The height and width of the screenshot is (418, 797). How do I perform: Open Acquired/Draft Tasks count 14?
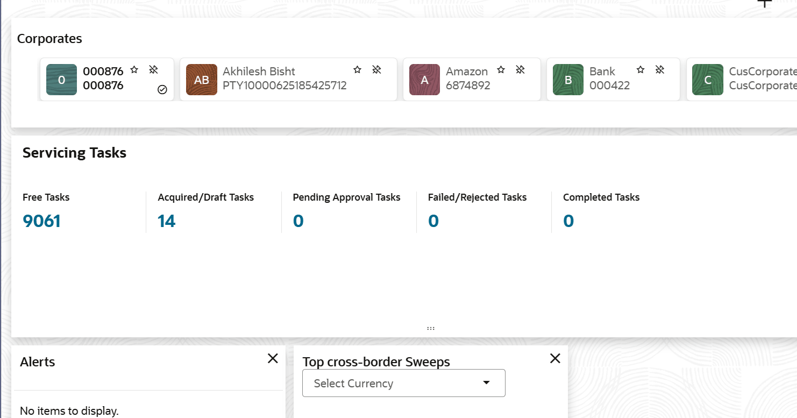[x=167, y=221]
